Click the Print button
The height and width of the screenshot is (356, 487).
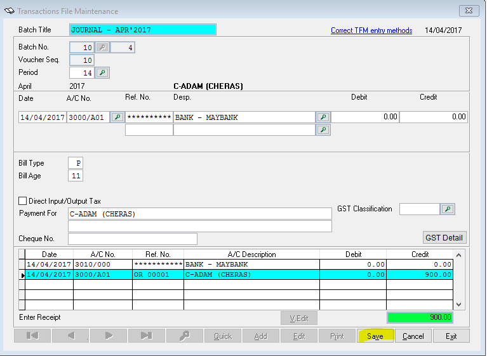(x=337, y=336)
